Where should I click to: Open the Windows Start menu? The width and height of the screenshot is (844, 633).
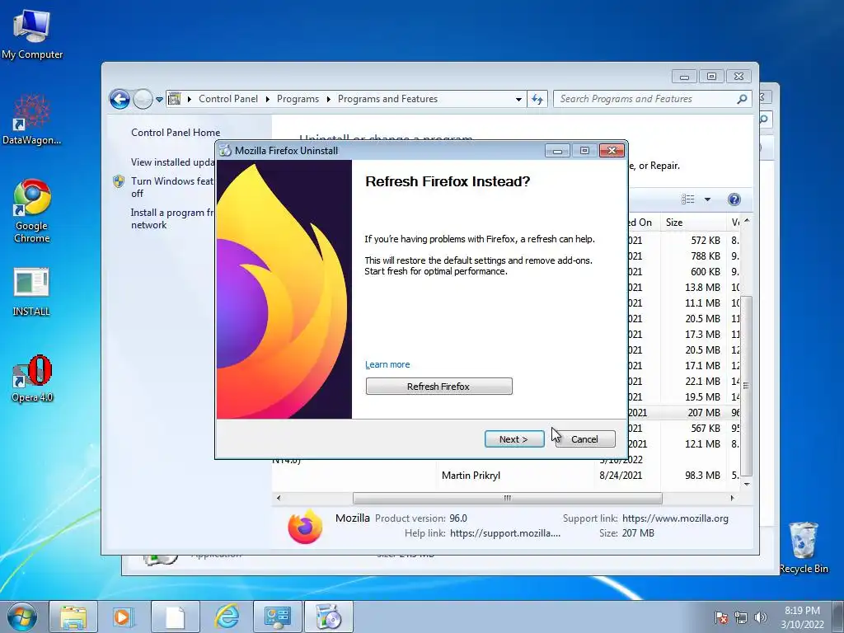click(x=21, y=617)
